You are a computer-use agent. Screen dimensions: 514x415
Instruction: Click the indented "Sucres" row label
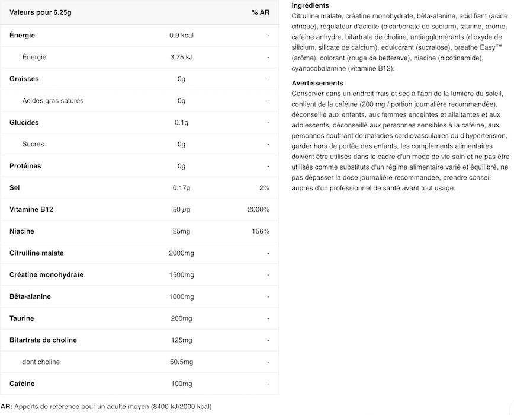33,144
